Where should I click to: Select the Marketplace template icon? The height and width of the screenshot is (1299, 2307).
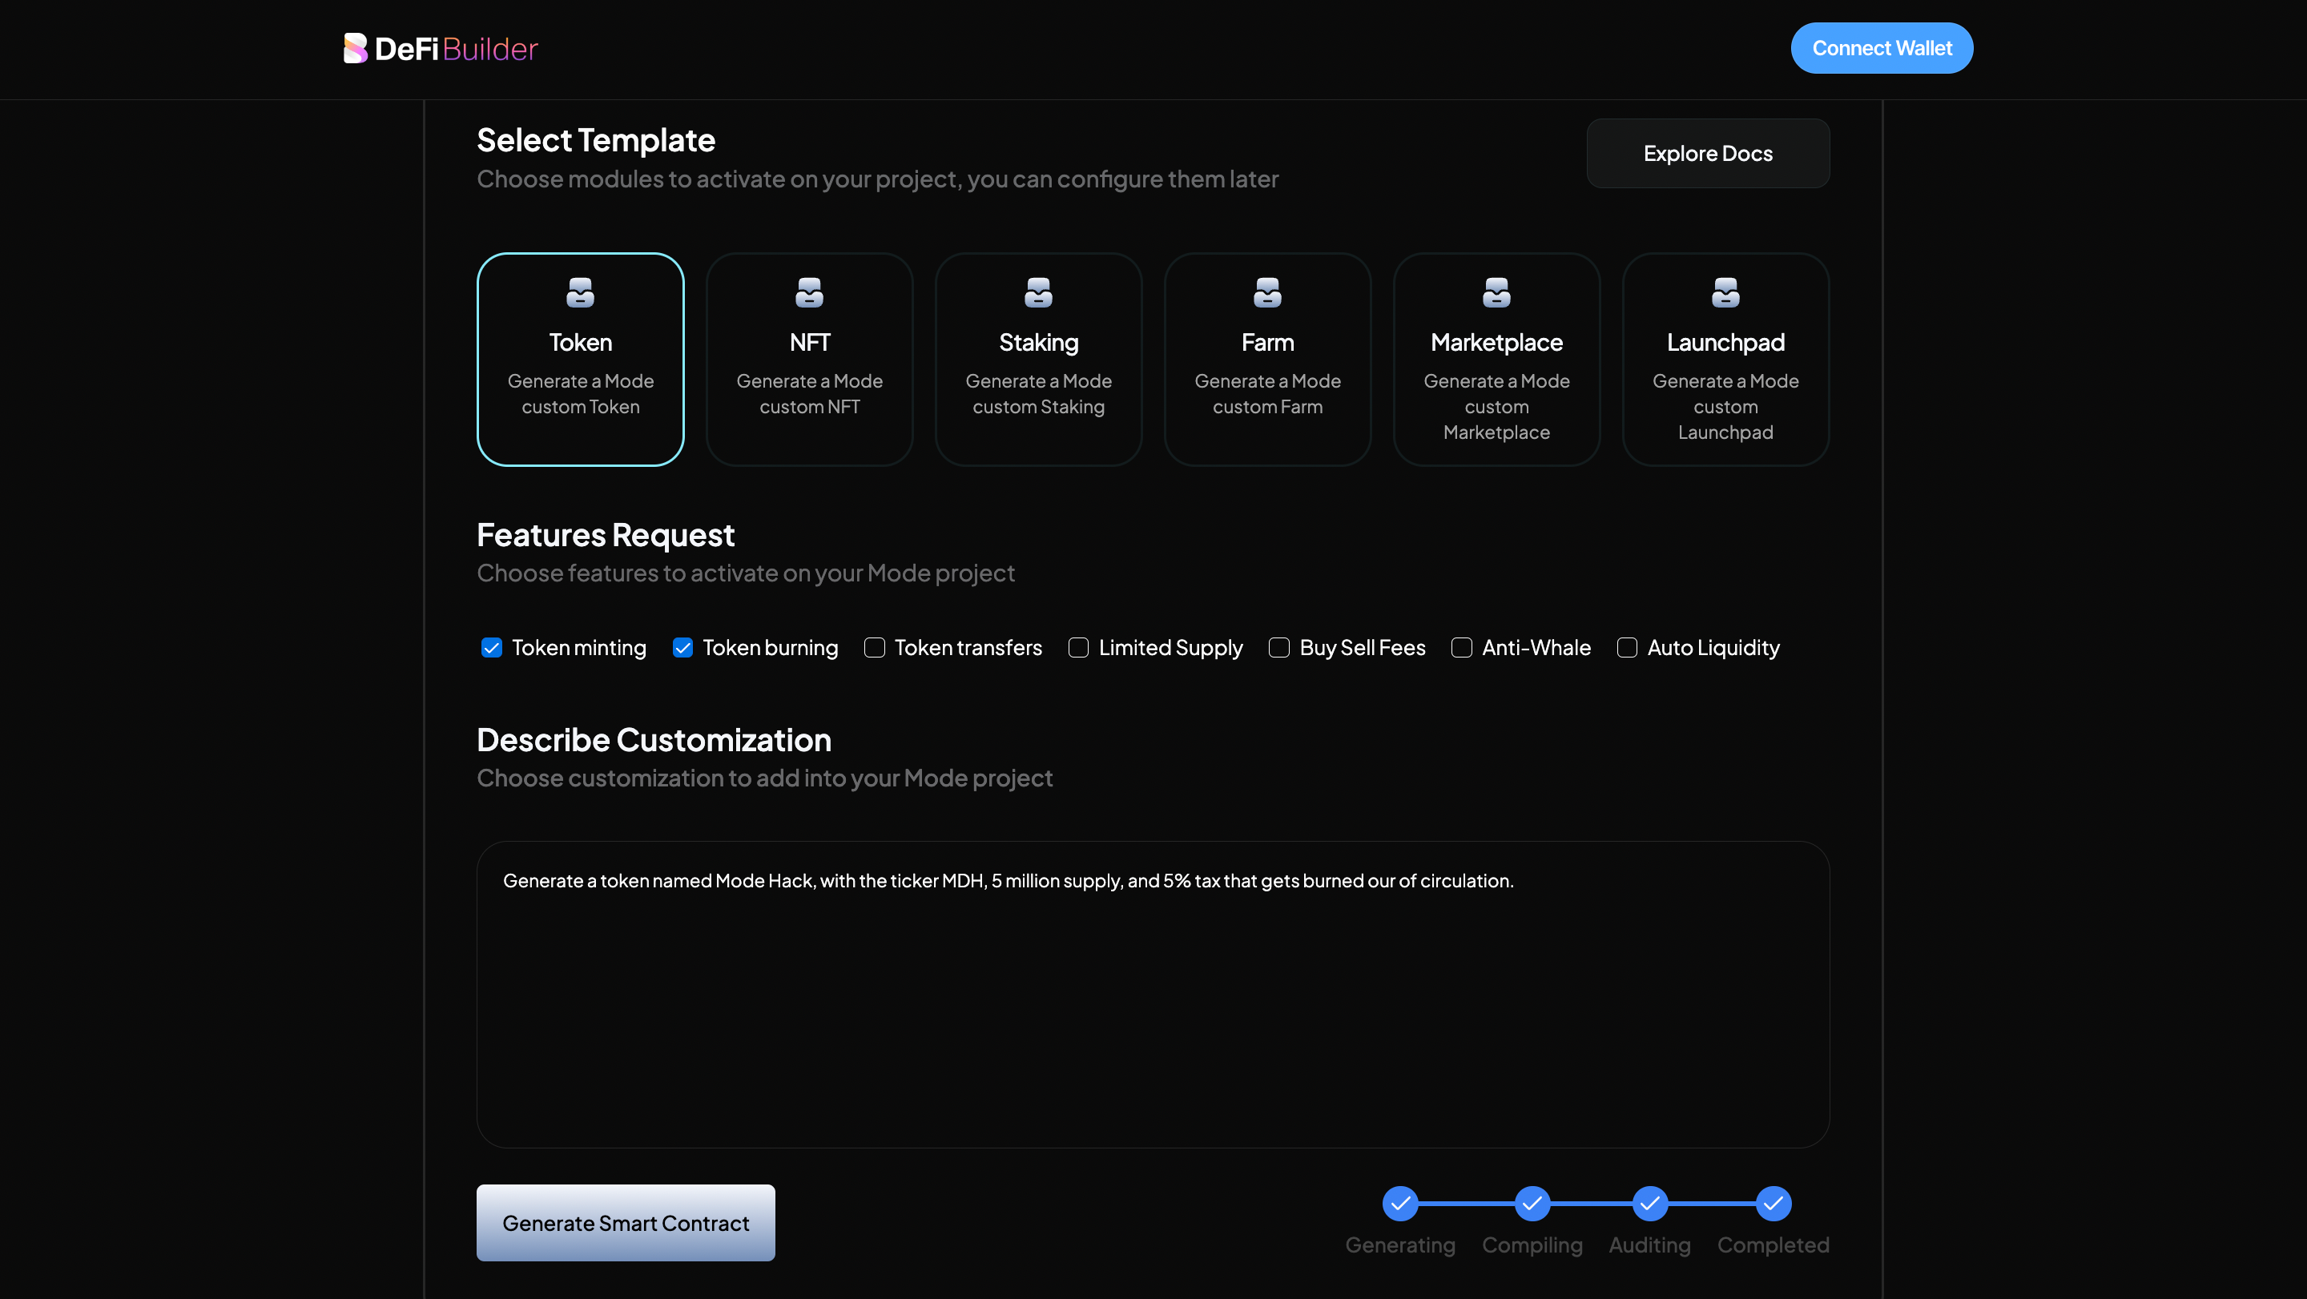(x=1496, y=293)
